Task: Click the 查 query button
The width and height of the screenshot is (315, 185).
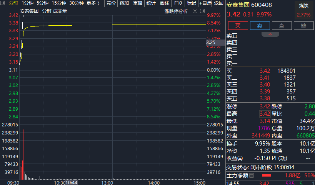Action: pyautogui.click(x=282, y=26)
